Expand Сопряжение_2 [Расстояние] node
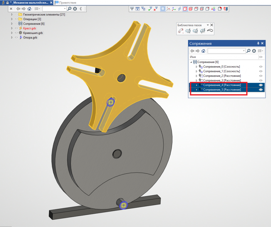Viewport: 271px width, 227px height. 197,76
